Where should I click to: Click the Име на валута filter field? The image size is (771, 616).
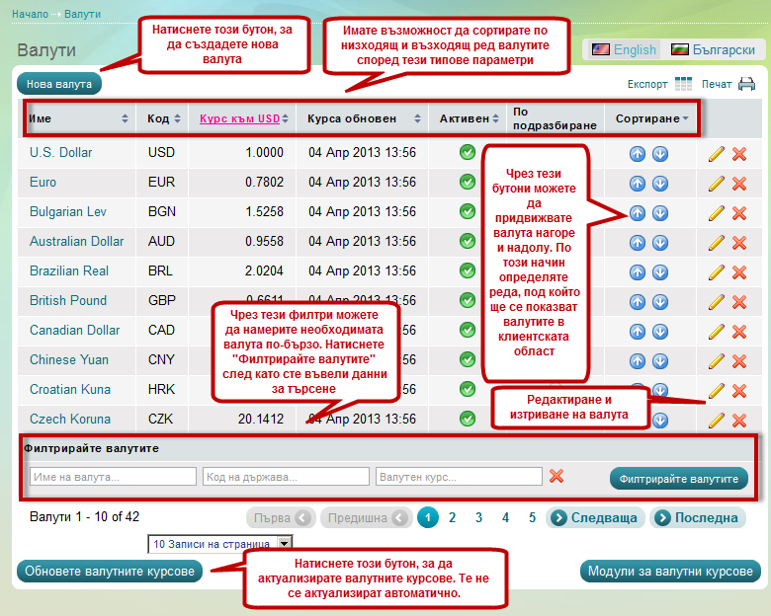click(113, 477)
